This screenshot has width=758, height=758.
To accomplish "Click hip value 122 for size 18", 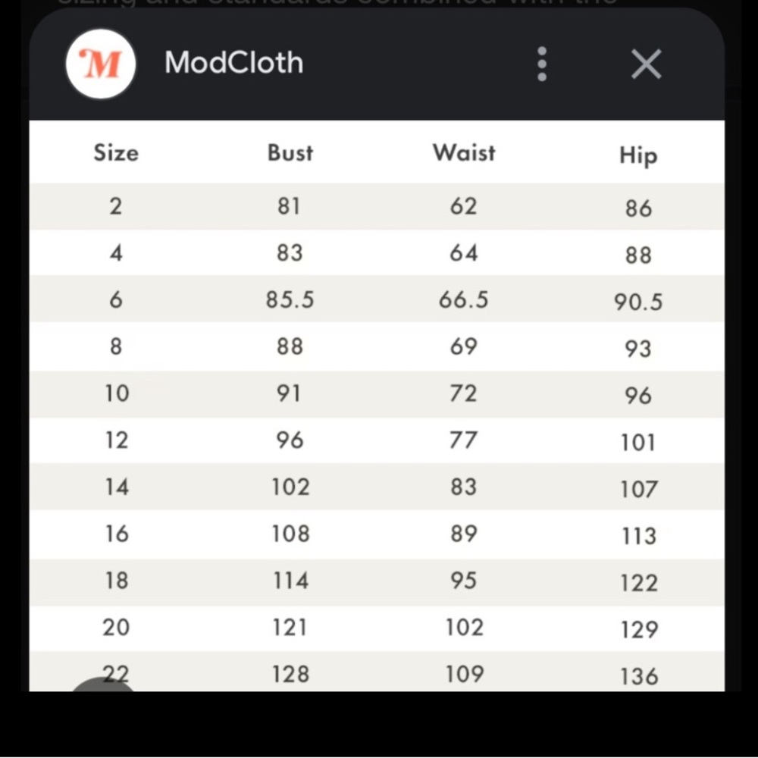I will point(638,583).
